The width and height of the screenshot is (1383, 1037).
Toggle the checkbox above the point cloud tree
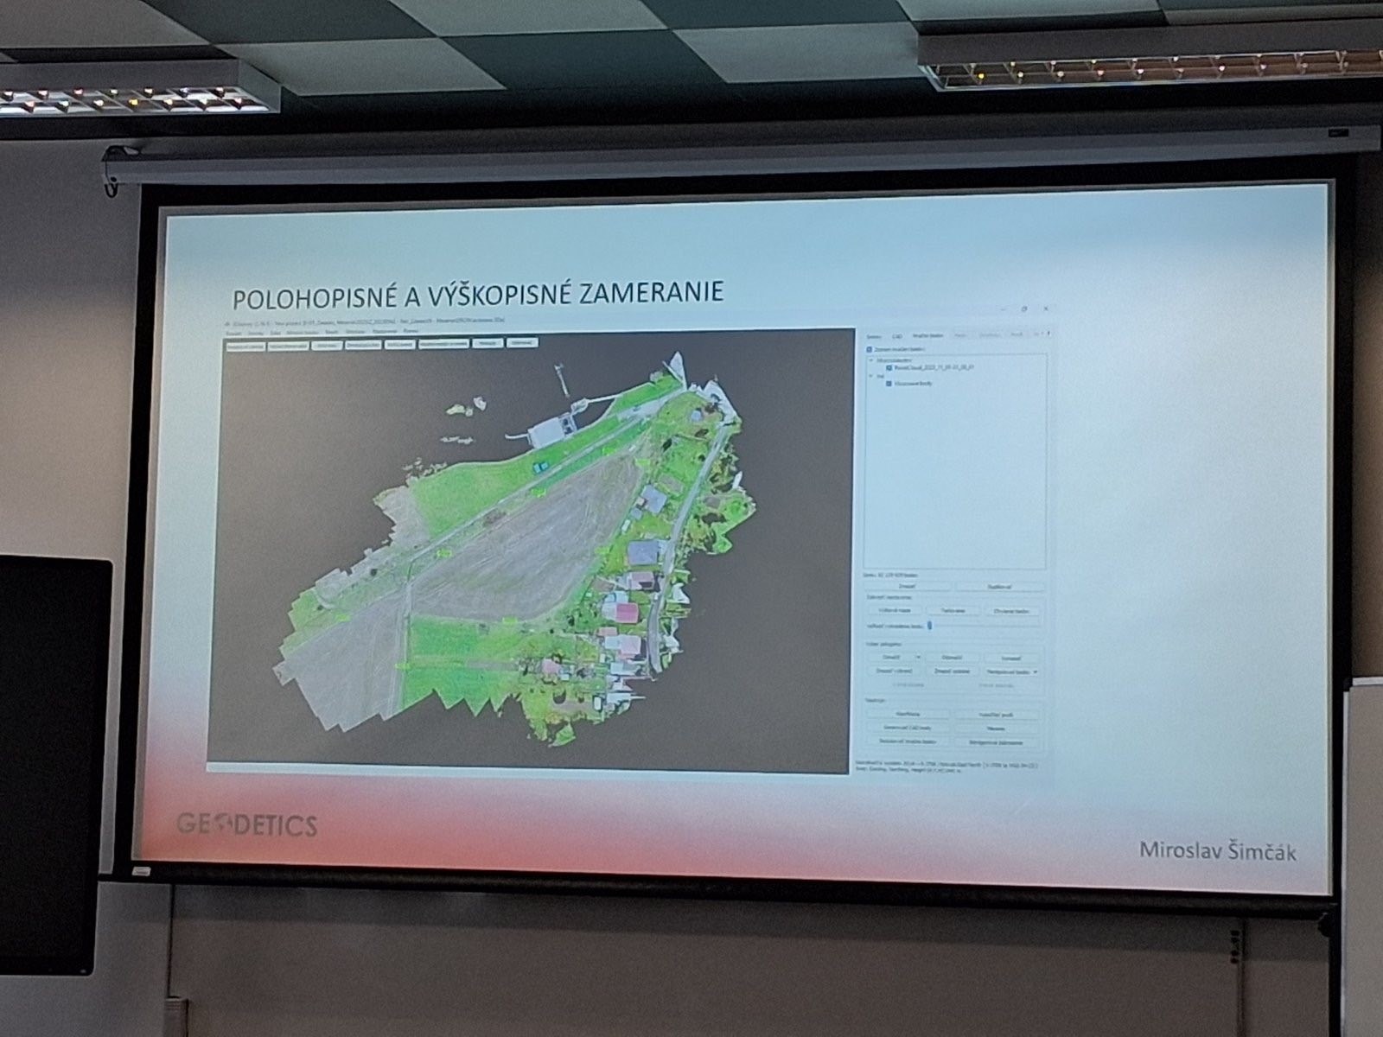(870, 349)
